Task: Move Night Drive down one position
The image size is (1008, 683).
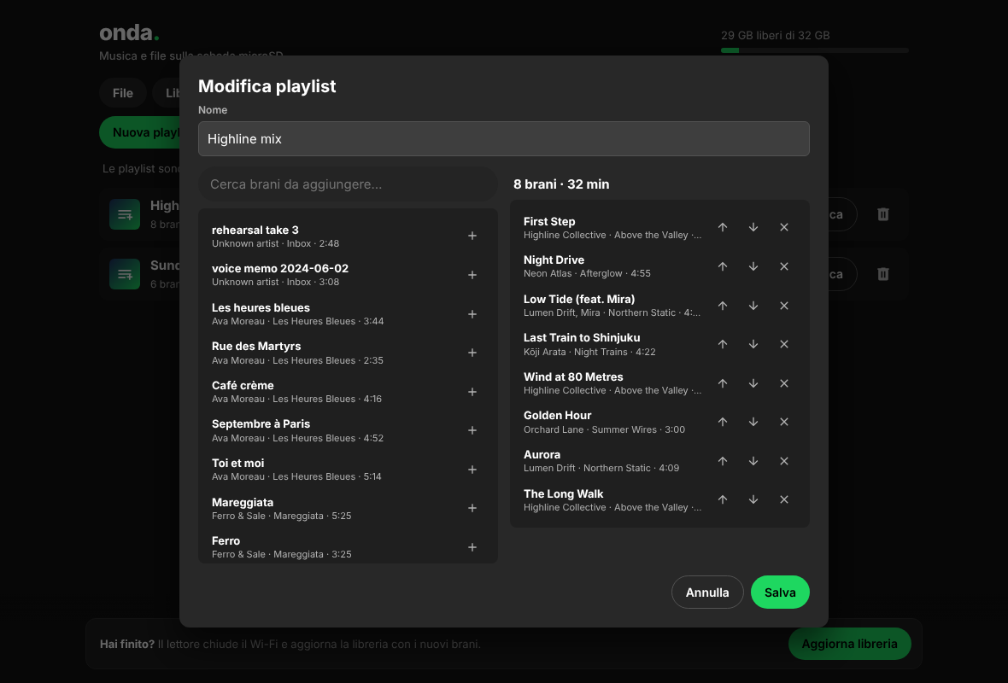Action: [753, 266]
